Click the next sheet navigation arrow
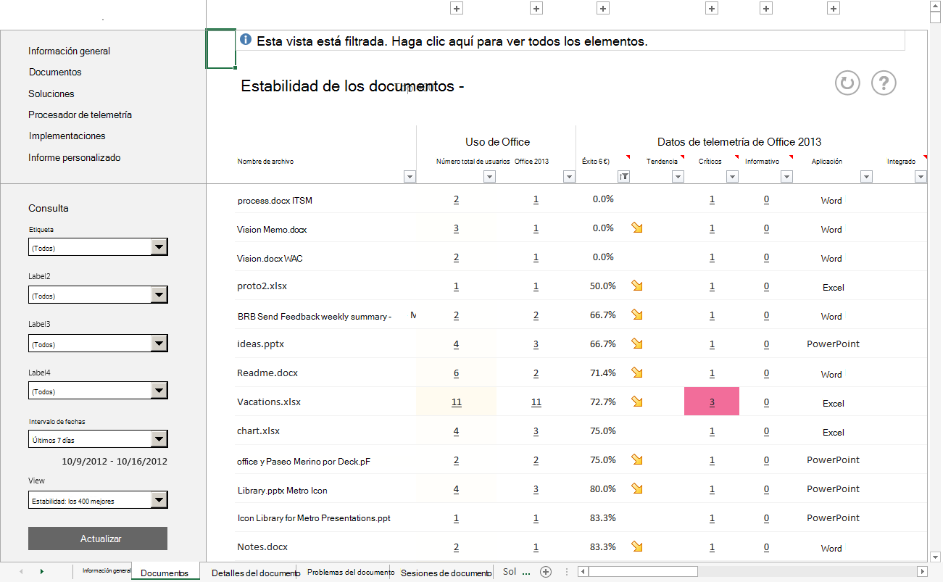 (41, 572)
